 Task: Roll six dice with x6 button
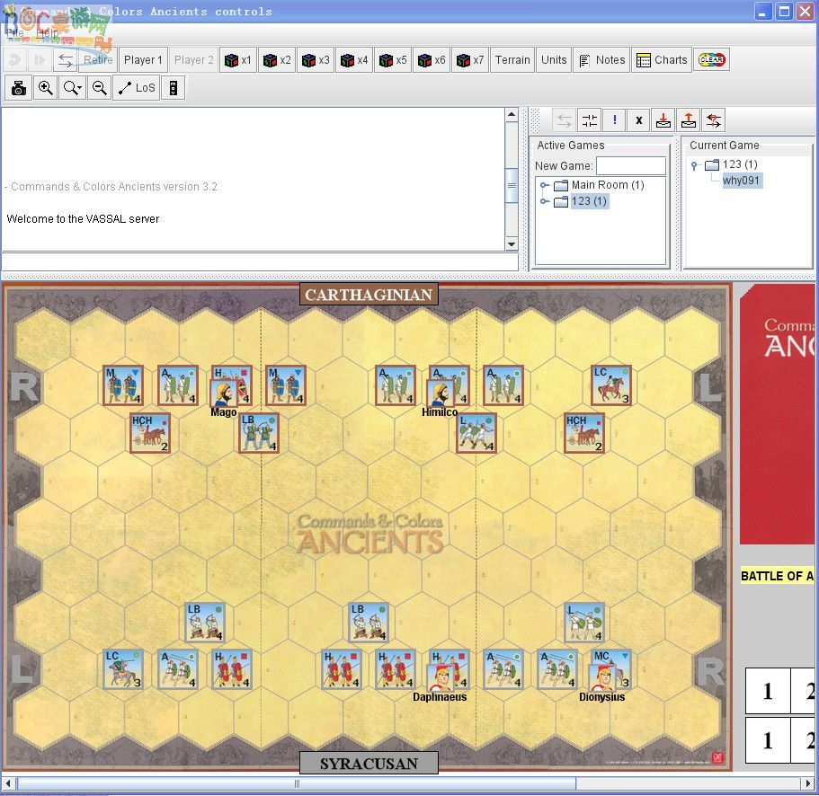click(x=432, y=60)
